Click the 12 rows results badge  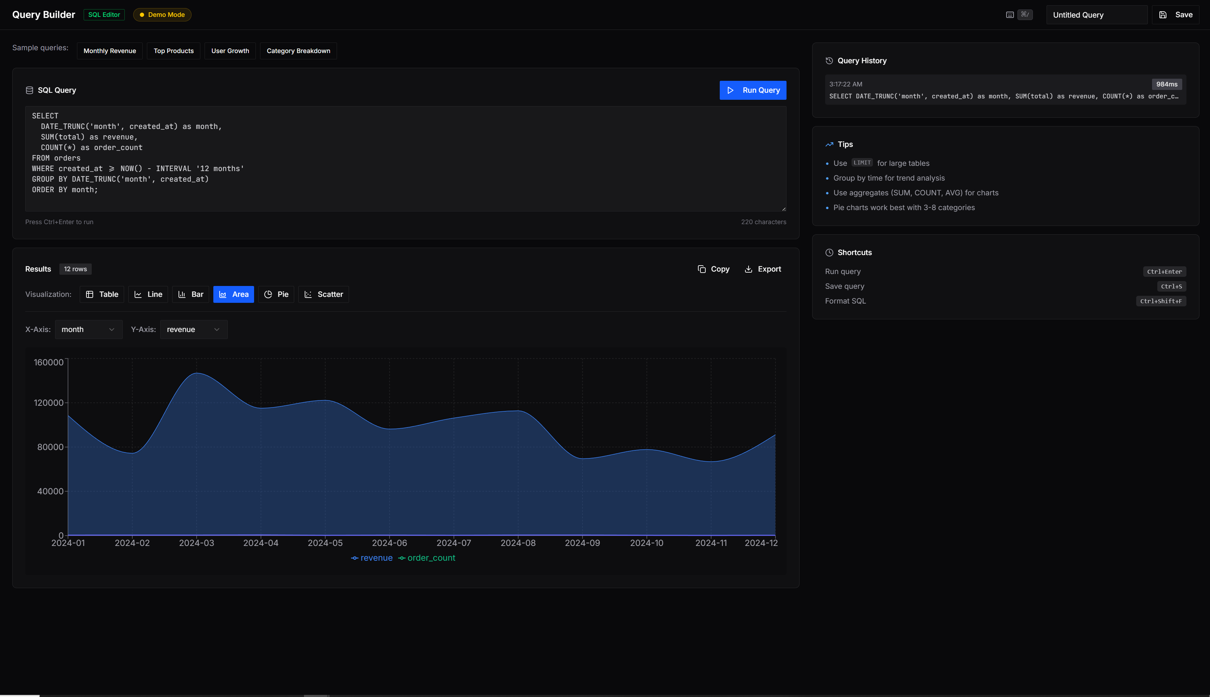(76, 269)
